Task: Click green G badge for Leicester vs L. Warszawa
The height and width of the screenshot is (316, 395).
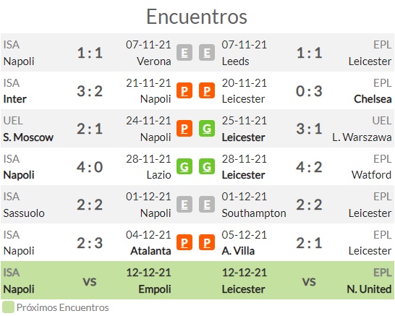Action: pyautogui.click(x=207, y=129)
